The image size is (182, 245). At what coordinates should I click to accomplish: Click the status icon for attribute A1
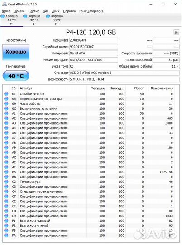point(6,113)
